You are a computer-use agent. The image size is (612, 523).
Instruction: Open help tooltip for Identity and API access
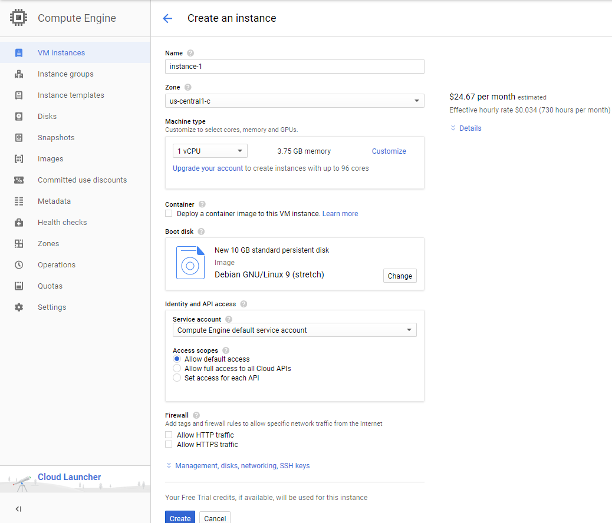(x=244, y=304)
